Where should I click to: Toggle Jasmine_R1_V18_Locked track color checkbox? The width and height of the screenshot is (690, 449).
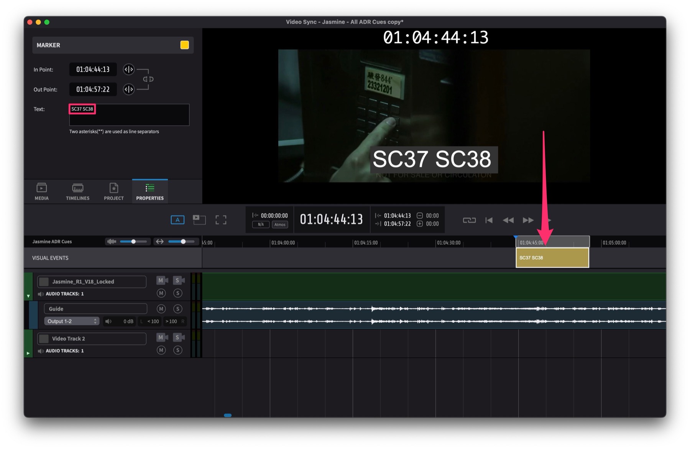click(x=44, y=282)
